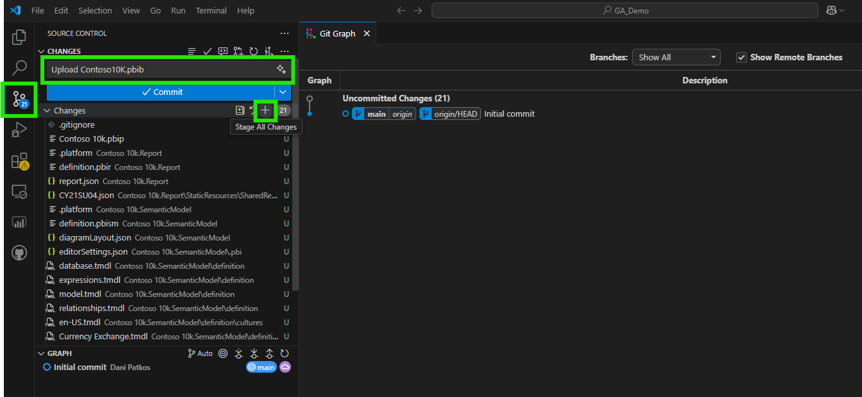Toggle Auto fetch in the Graph panel
This screenshot has width=862, height=397.
point(200,353)
